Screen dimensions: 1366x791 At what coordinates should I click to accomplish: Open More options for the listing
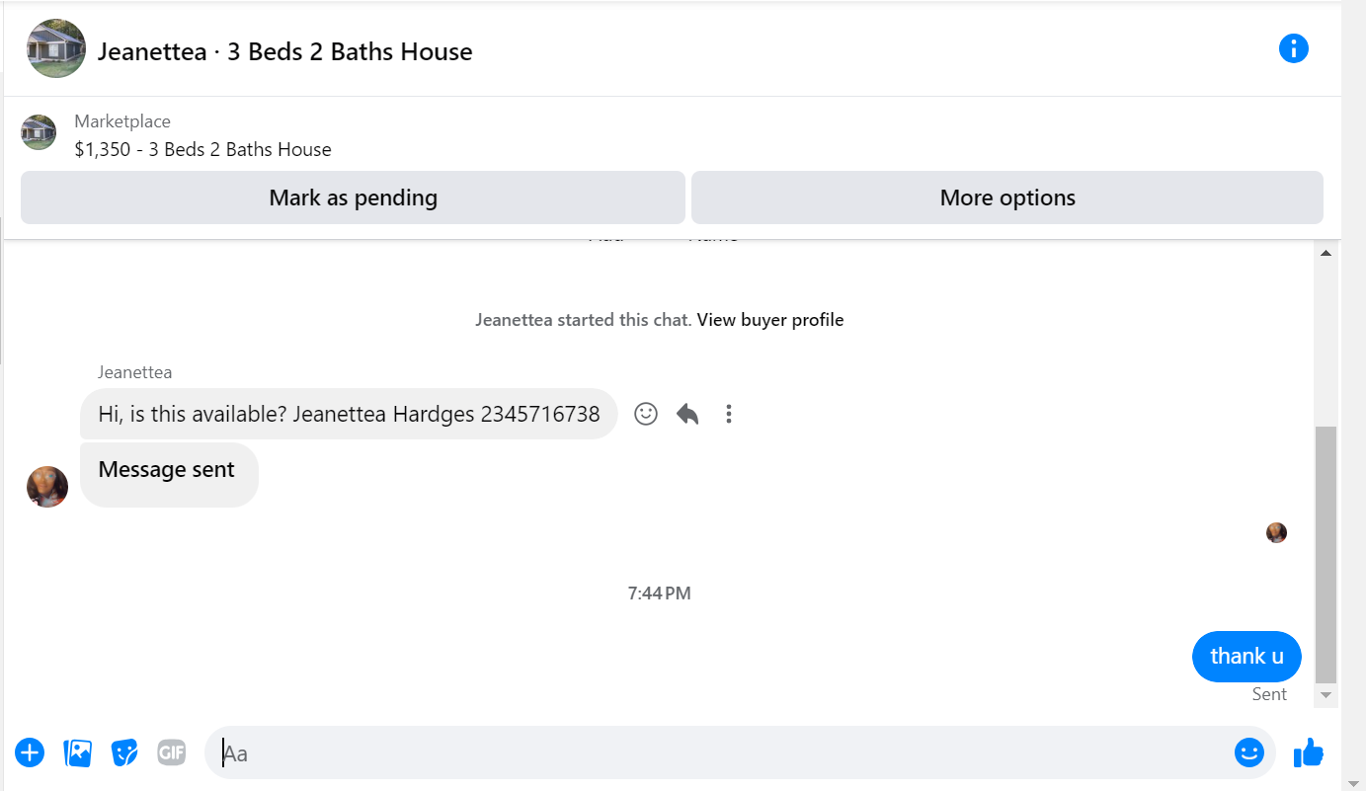[1007, 198]
